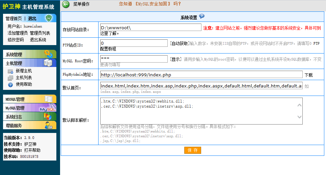
Task: Click the blue question icon for 使用帮助
Action: (x=10, y=84)
